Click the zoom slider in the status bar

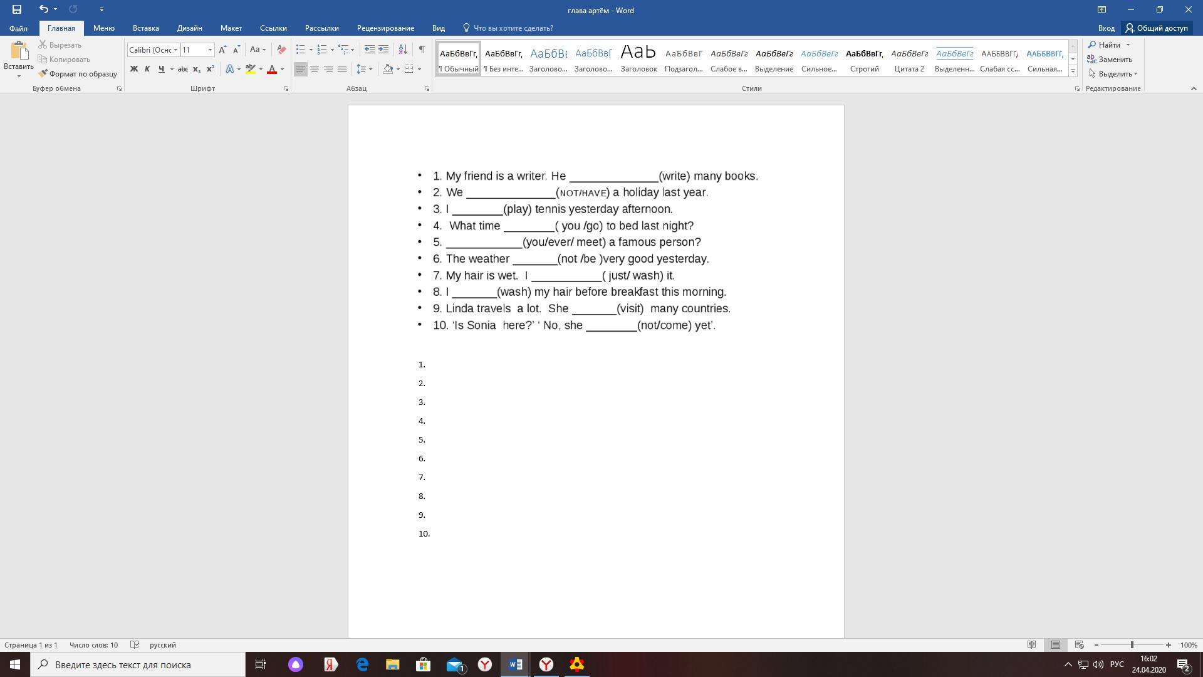pyautogui.click(x=1132, y=645)
